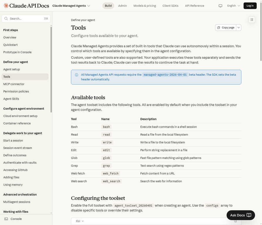Open the CLI language dropdown

(80, 221)
